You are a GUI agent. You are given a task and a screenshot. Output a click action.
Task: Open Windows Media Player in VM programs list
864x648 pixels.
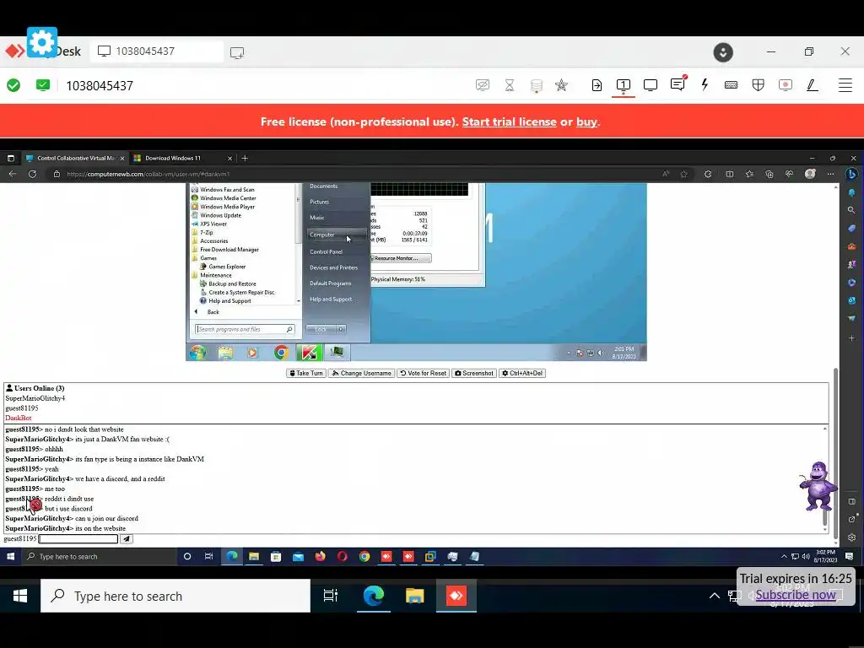[x=223, y=207]
